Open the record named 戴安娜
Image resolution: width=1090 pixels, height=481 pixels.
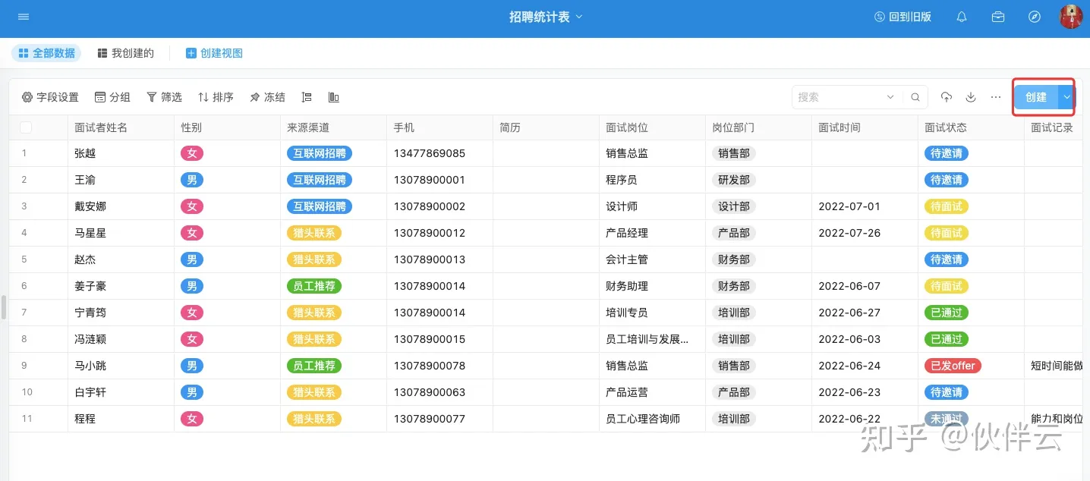[90, 206]
